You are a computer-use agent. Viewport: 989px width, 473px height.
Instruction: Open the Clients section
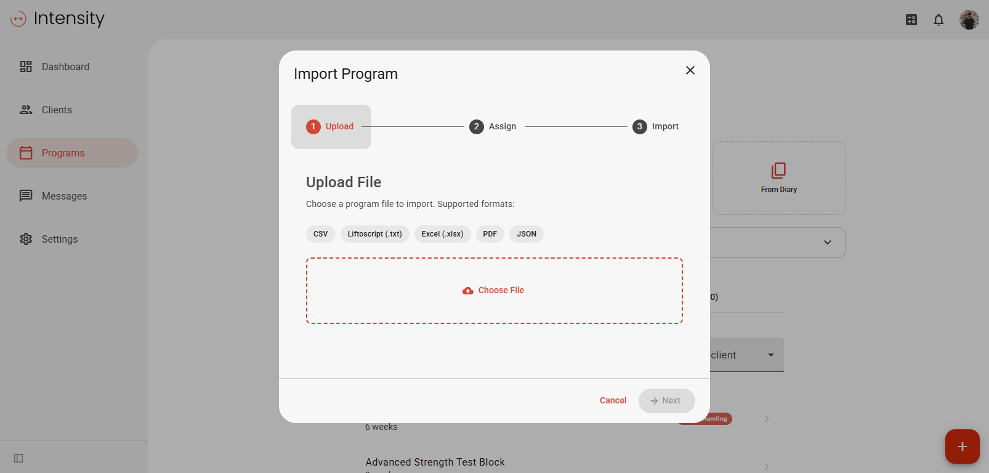[57, 110]
